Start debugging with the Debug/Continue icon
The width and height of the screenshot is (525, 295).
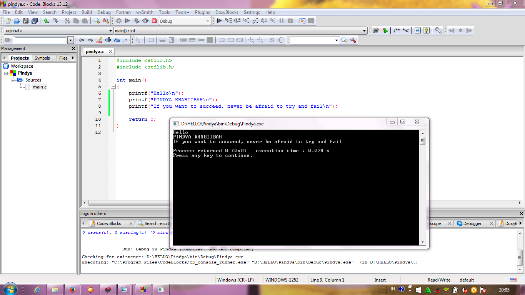[219, 21]
